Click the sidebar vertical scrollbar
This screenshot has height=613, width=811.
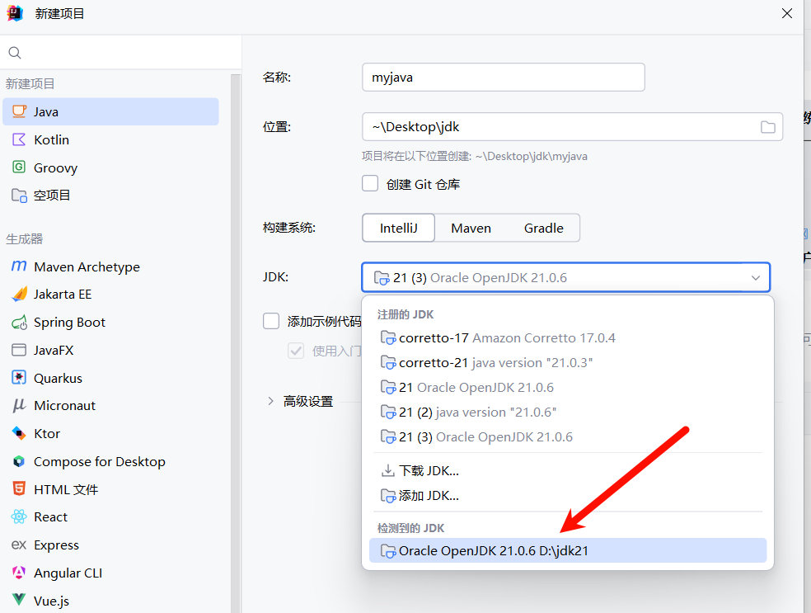pos(236,344)
